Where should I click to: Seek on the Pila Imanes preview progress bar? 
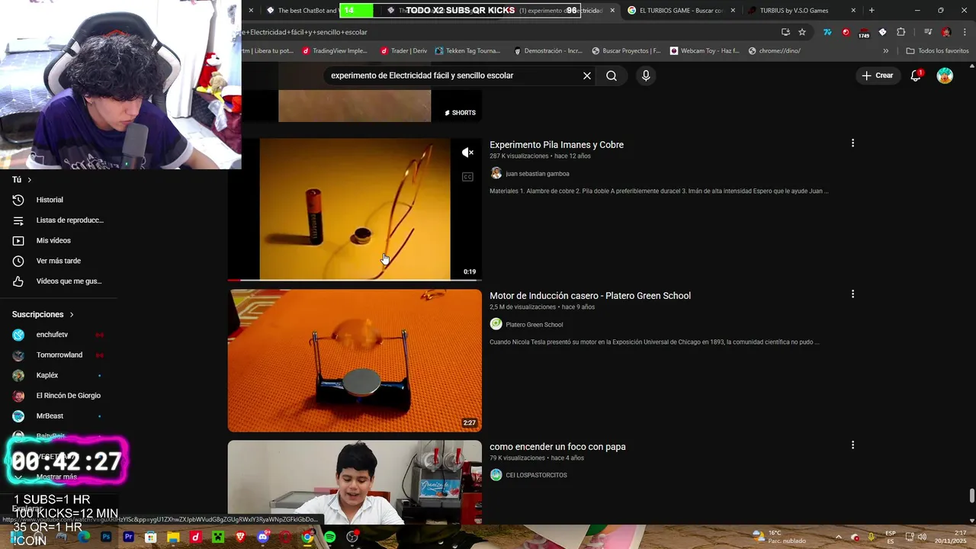point(355,280)
